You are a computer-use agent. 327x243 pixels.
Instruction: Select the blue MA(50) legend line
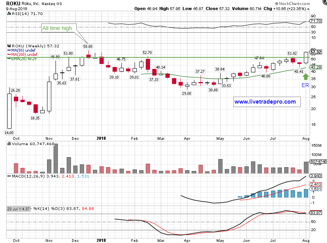click(9, 50)
